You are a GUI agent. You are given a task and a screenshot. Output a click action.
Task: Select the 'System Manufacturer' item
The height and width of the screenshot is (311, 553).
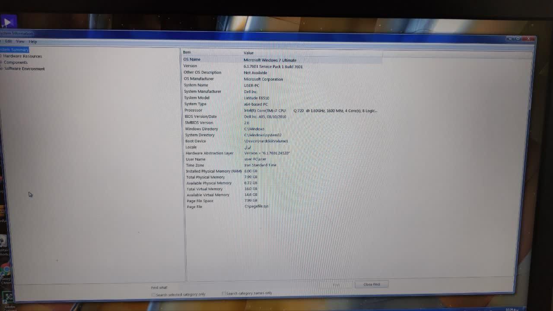coord(202,91)
